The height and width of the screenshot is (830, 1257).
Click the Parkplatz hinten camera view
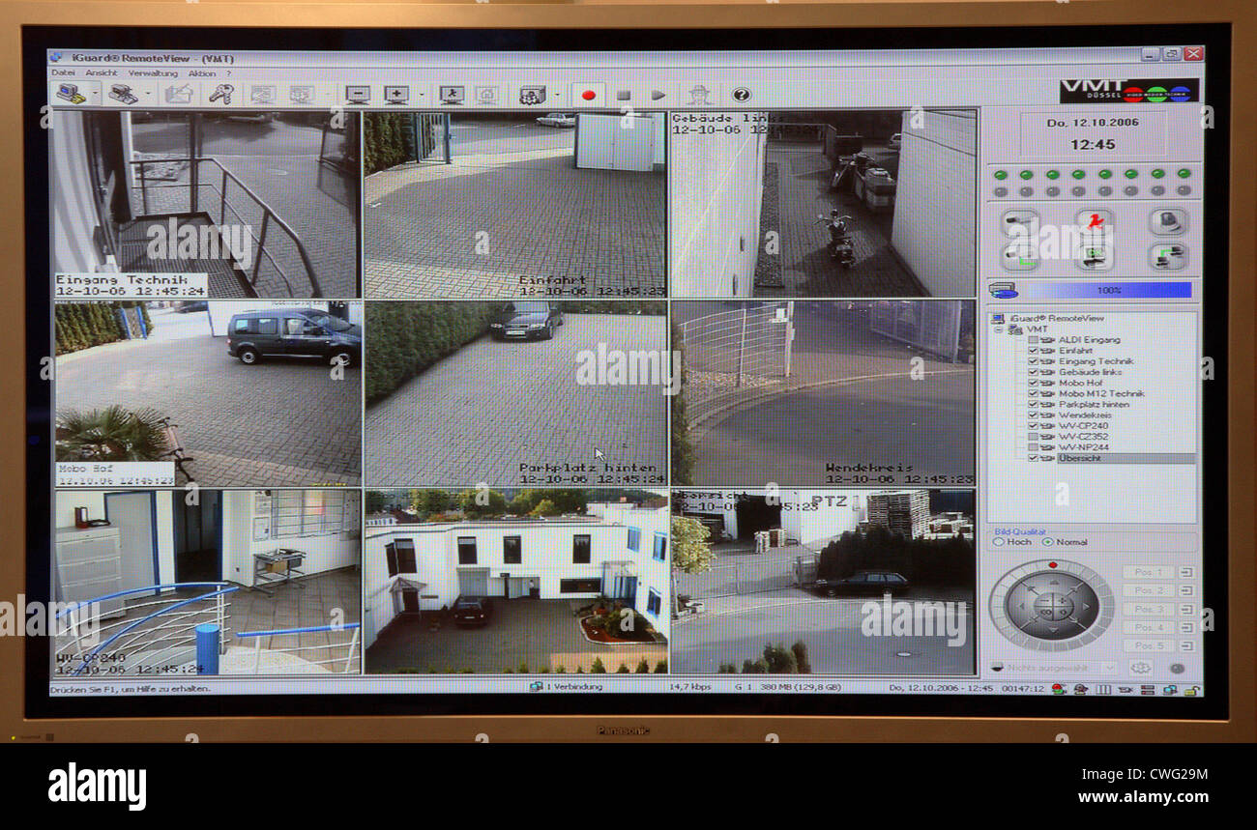coord(515,393)
